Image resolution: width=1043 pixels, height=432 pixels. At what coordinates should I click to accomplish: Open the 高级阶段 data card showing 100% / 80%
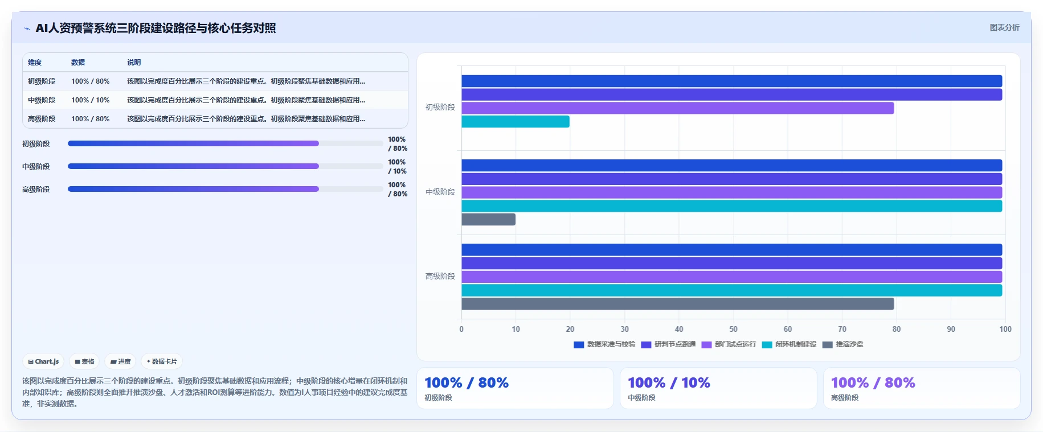[922, 388]
